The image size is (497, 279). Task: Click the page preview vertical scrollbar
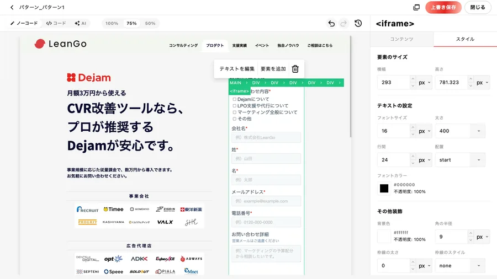click(350, 87)
